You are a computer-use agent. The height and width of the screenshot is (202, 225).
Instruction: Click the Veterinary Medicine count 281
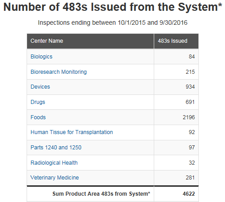190,178
